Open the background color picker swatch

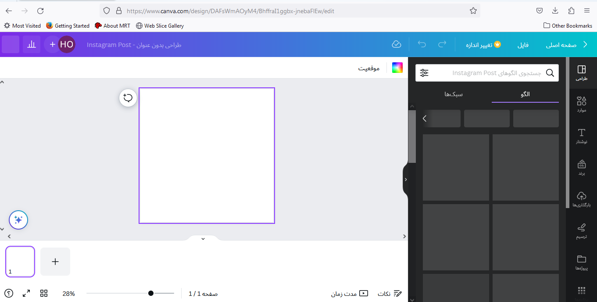point(397,68)
